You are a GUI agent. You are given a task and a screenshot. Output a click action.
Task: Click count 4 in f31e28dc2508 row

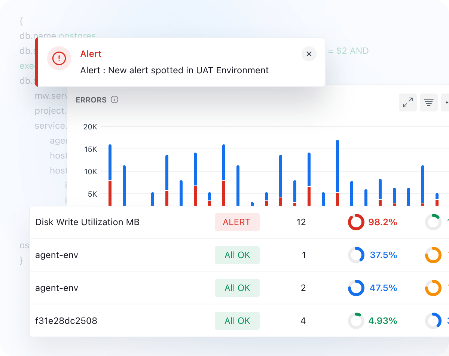303,321
